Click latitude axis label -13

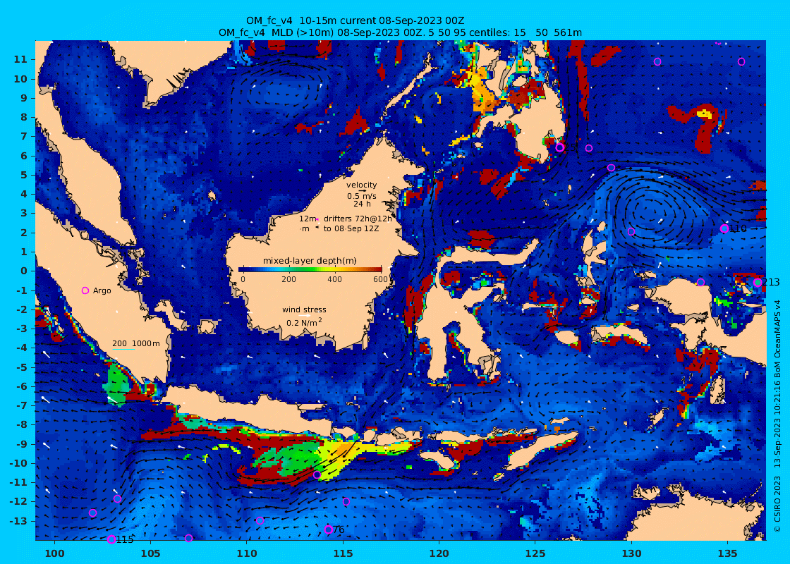click(18, 521)
